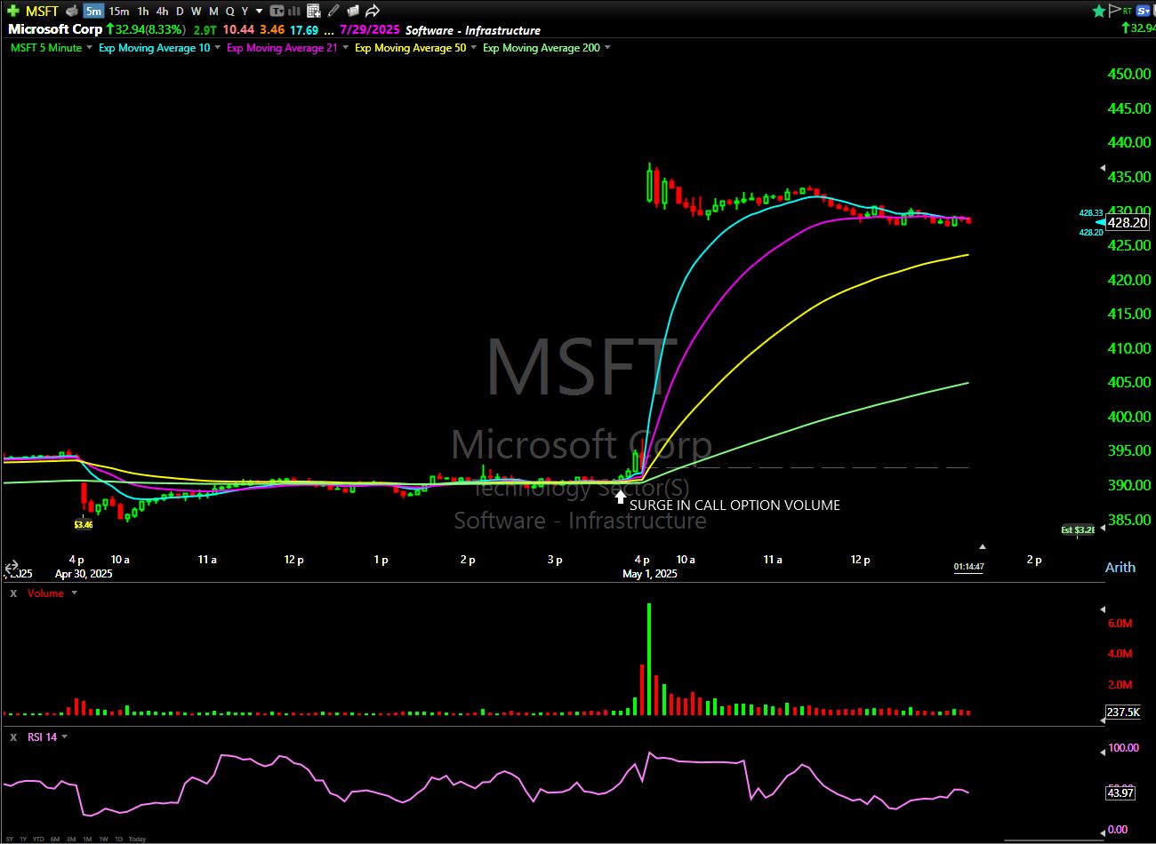Zoom chart to 6M range
1156x844 pixels.
(55, 839)
